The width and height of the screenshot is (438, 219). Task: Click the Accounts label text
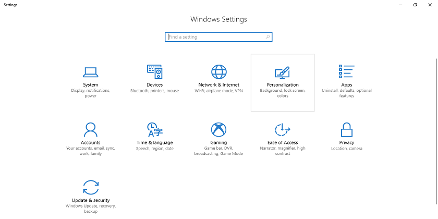pos(91,143)
